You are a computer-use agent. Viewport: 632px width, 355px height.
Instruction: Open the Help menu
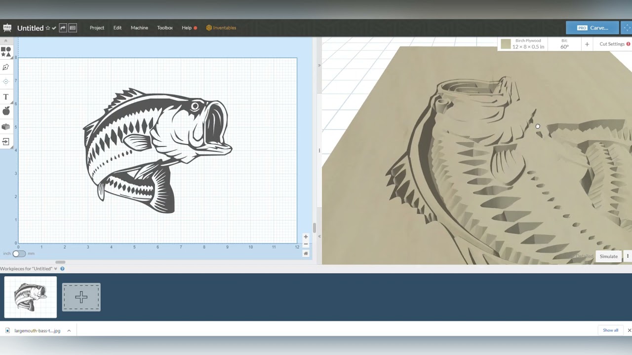[187, 28]
